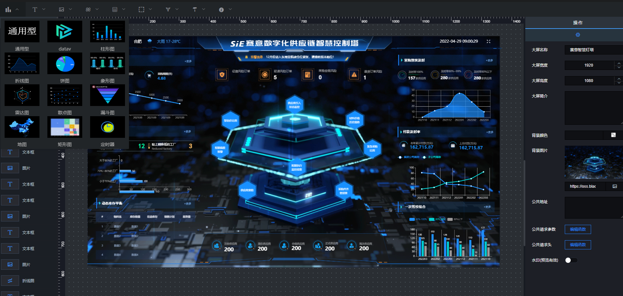Screen dimensions: 623x296
Task: Add the 矩形图 treemap chart
Action: (65, 127)
